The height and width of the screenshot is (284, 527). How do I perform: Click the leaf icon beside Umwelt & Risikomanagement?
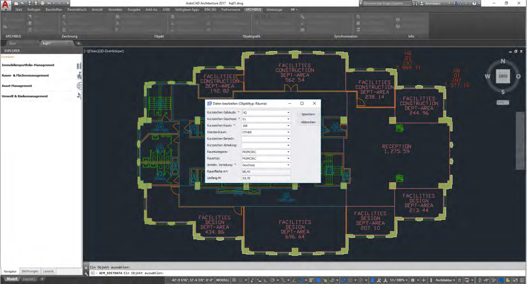coord(79,96)
